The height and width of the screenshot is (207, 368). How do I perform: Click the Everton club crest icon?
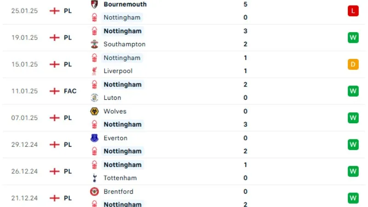[95, 138]
